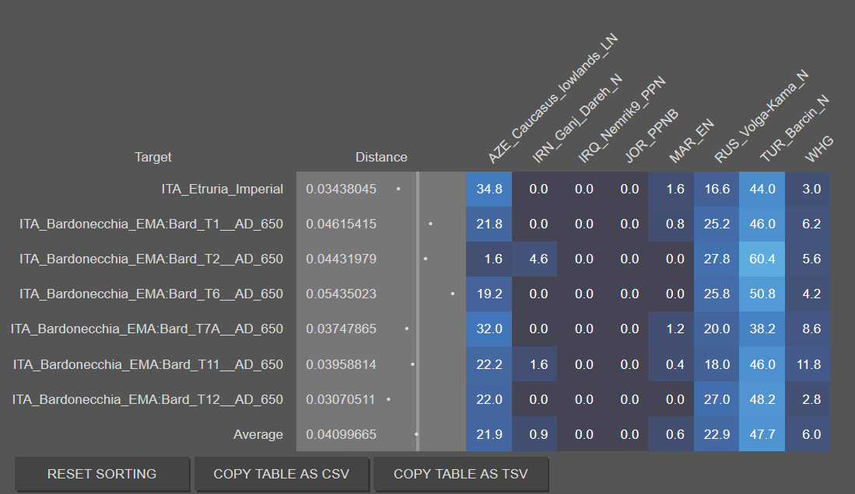855x494 pixels.
Task: Copy the table as TSV
Action: 461,474
